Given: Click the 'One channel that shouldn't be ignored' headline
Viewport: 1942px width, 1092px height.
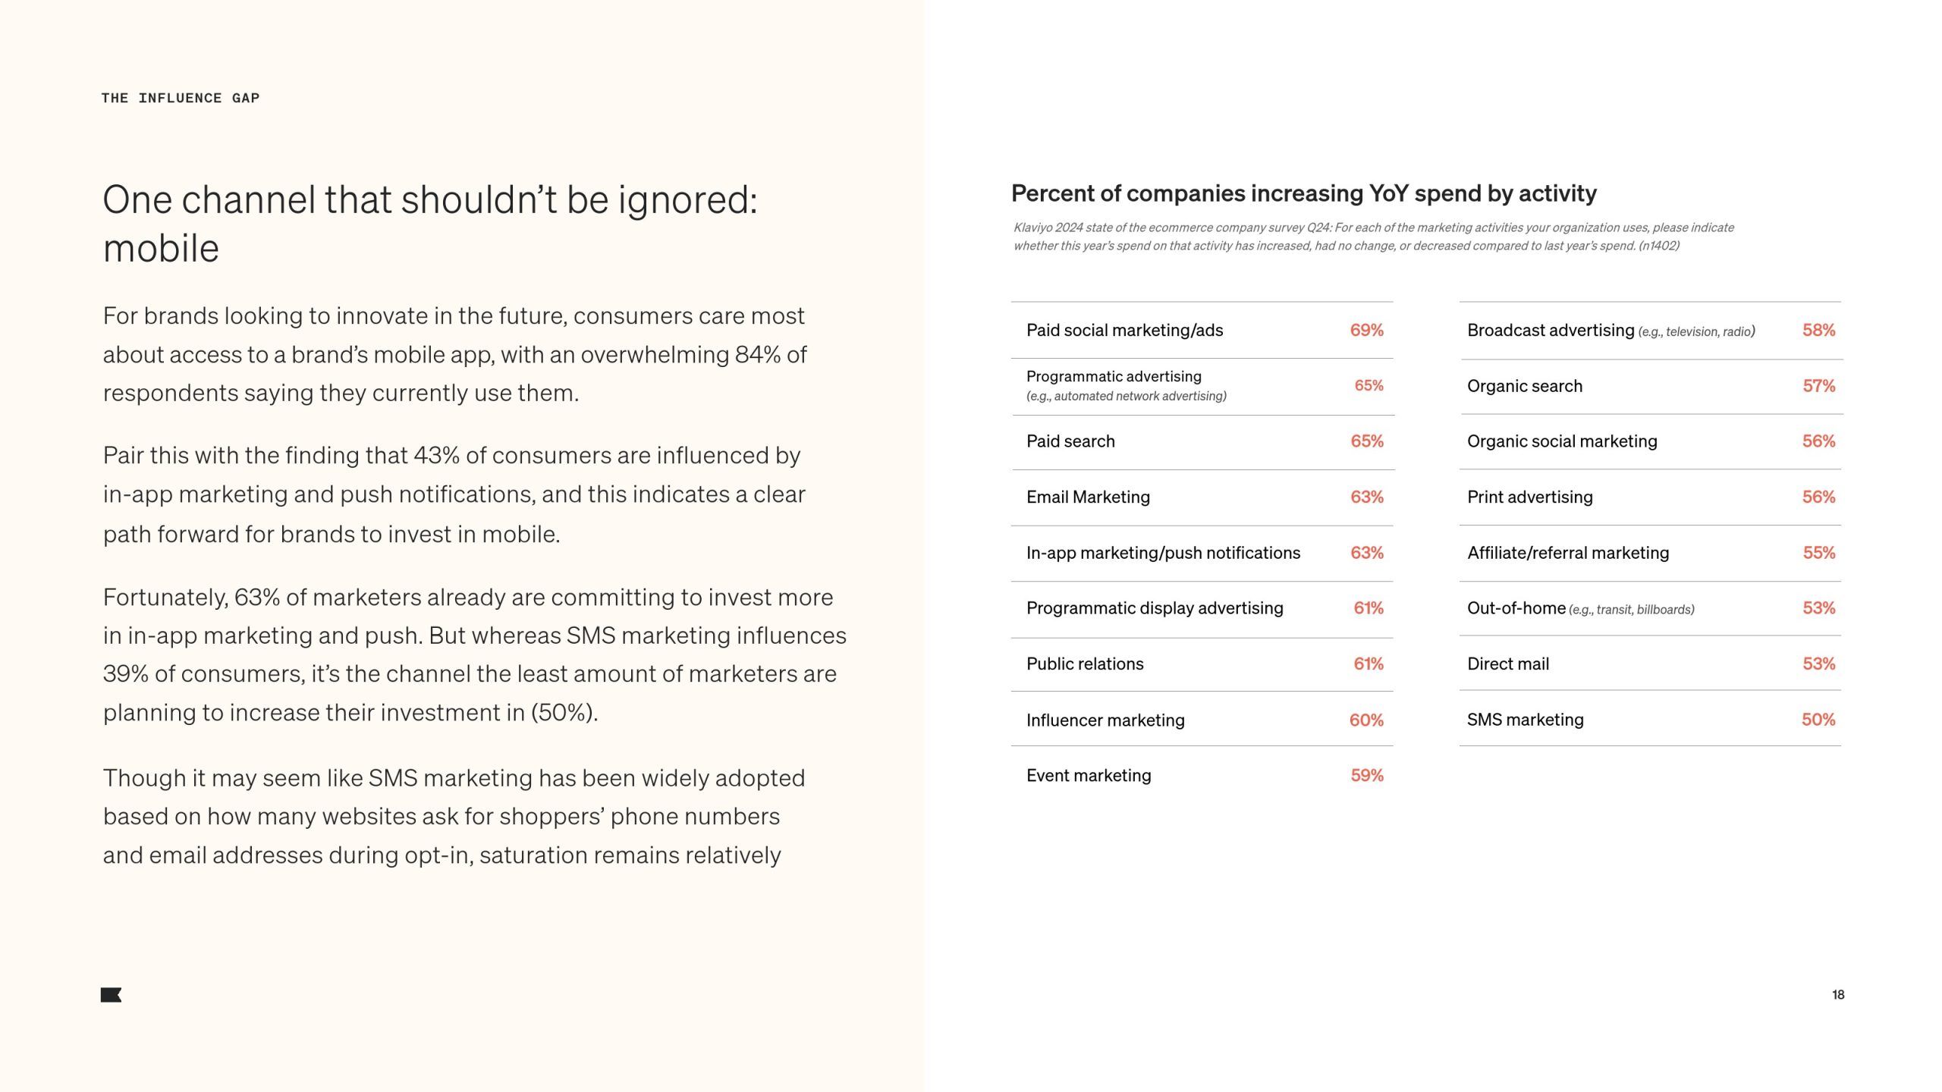Looking at the screenshot, I should pos(430,224).
